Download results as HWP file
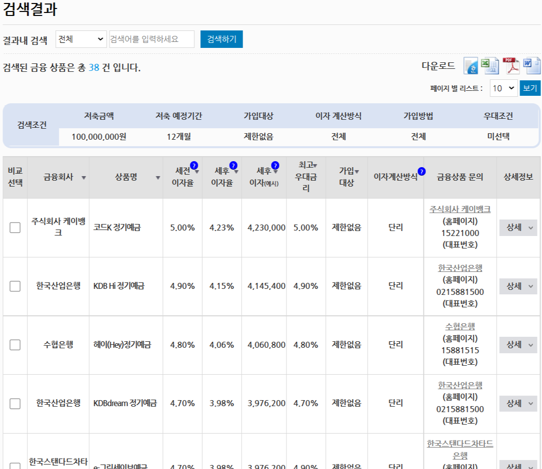The image size is (542, 469). (470, 66)
